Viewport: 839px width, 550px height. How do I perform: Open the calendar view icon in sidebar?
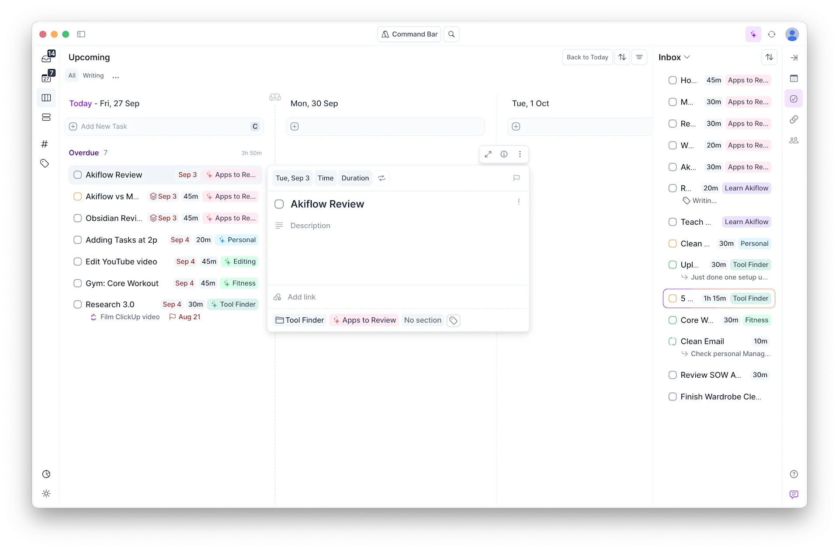click(47, 78)
